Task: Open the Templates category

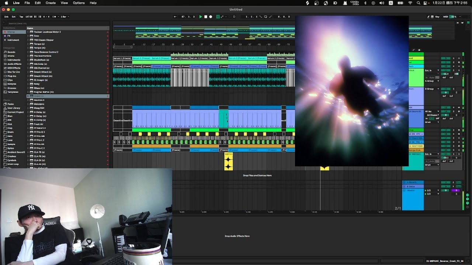Action: tap(13, 92)
